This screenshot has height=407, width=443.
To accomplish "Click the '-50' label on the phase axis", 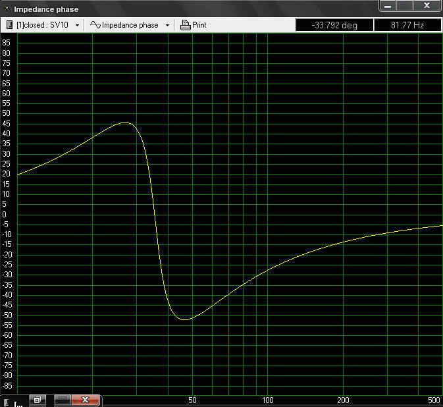I will click(x=7, y=315).
